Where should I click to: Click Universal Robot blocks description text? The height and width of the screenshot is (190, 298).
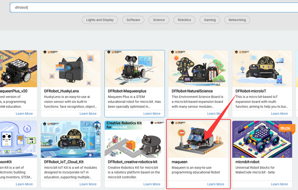click(x=255, y=170)
